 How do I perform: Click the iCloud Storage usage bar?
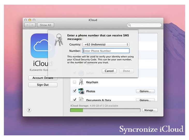105,110
